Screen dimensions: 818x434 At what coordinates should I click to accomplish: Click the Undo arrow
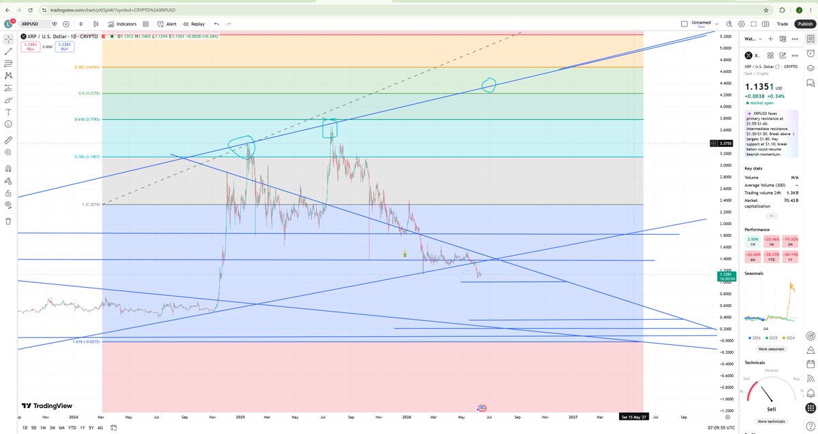click(217, 24)
